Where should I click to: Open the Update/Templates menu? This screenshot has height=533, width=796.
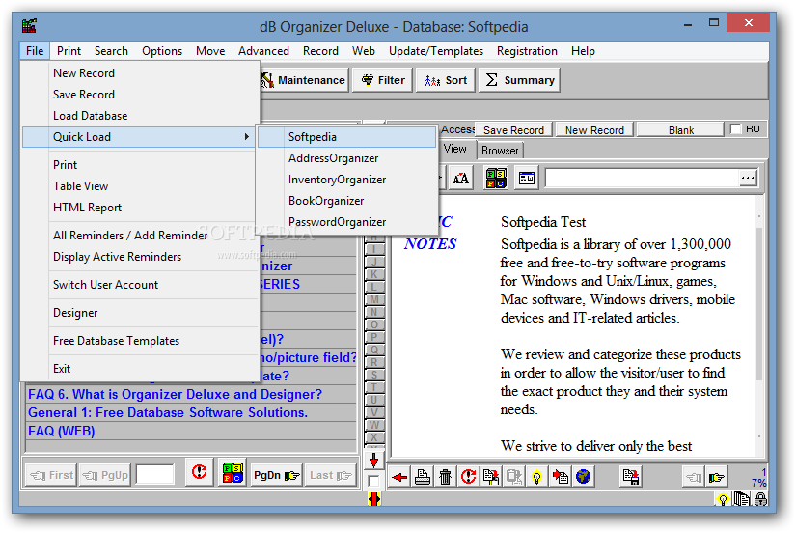click(435, 51)
